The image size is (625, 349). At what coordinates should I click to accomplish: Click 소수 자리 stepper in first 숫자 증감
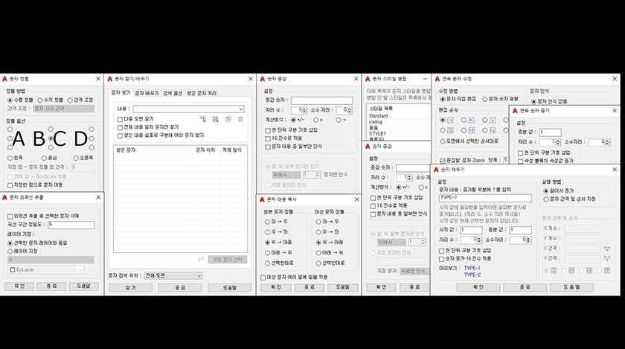[x=350, y=110]
